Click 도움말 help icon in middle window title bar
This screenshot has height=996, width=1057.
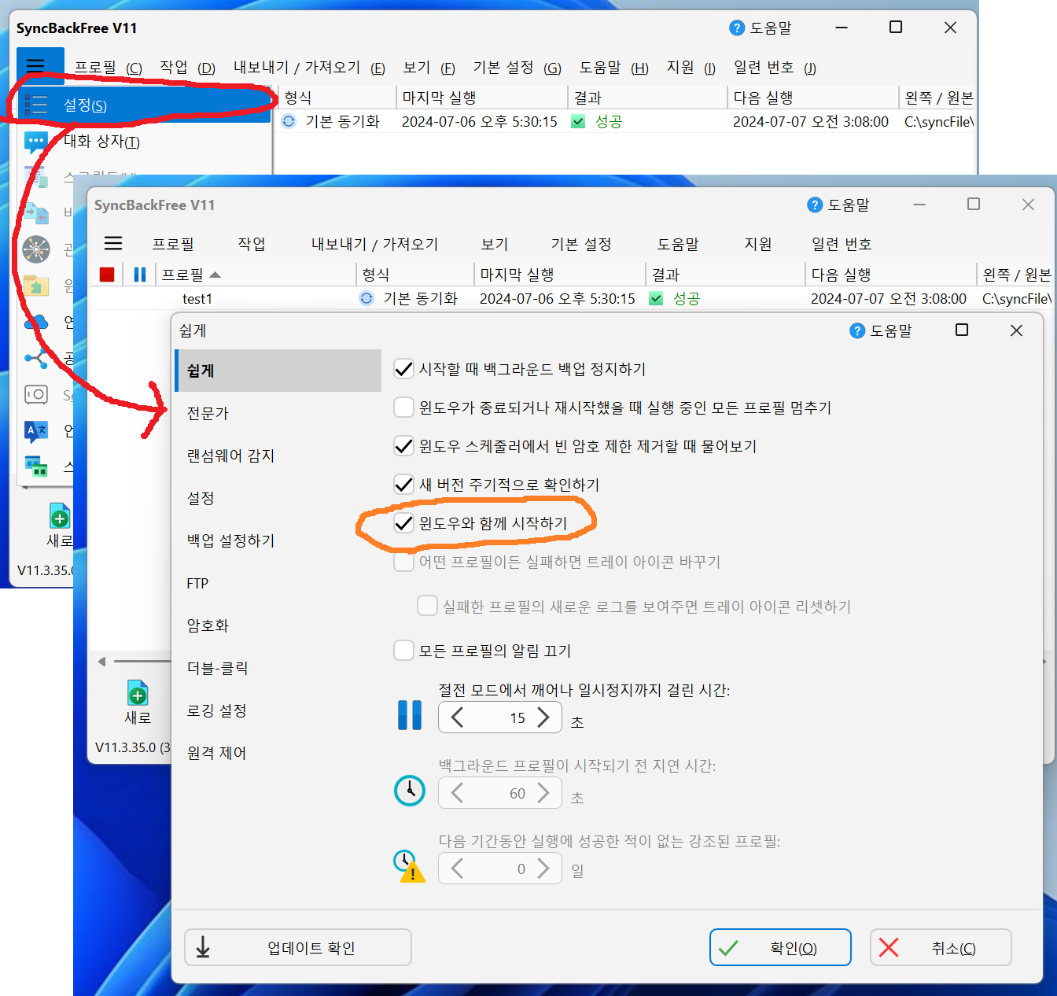[815, 205]
